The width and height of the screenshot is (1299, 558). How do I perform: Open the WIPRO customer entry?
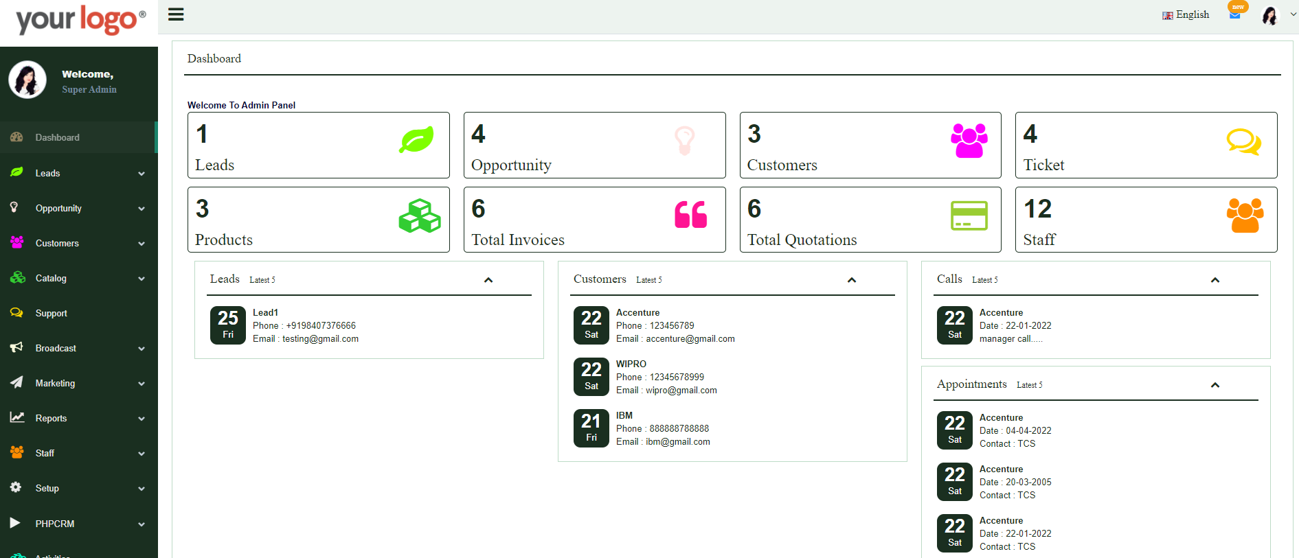(x=631, y=364)
